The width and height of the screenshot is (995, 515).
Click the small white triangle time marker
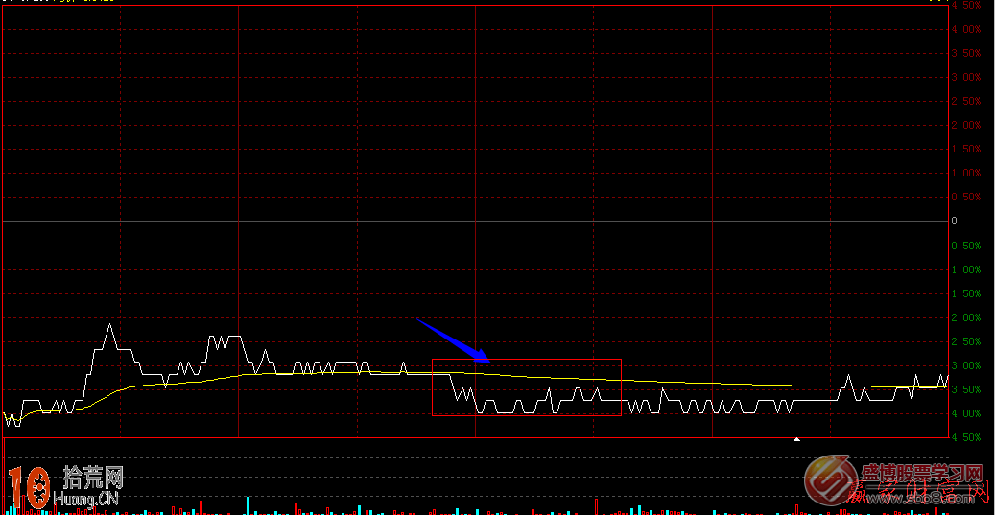click(797, 439)
